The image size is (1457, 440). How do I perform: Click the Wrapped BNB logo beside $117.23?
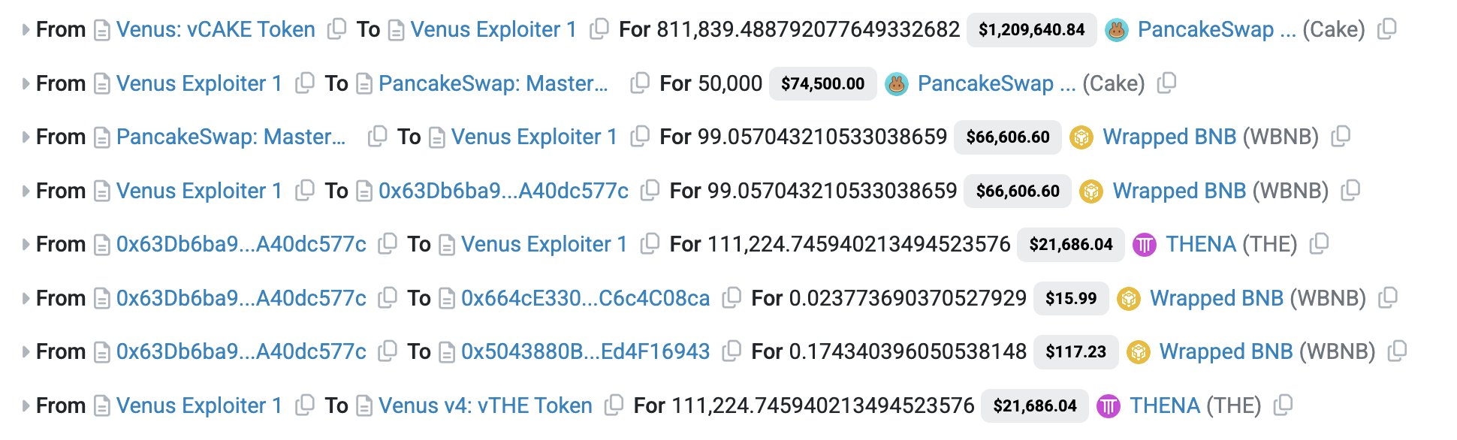pyautogui.click(x=1139, y=352)
